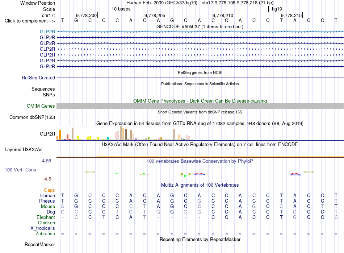
Task: Open the RefSeq Curated track label
Action: click(38, 78)
